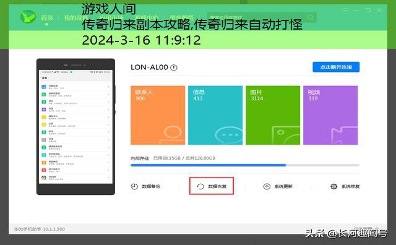Open the 我的设备 tab
Image resolution: width=396 pixels, height=245 pixels.
[75, 18]
